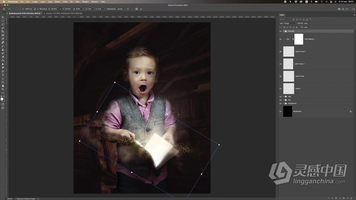The image size is (356, 200).
Task: Toggle maintain aspect ratio link icon
Action: [60, 9]
